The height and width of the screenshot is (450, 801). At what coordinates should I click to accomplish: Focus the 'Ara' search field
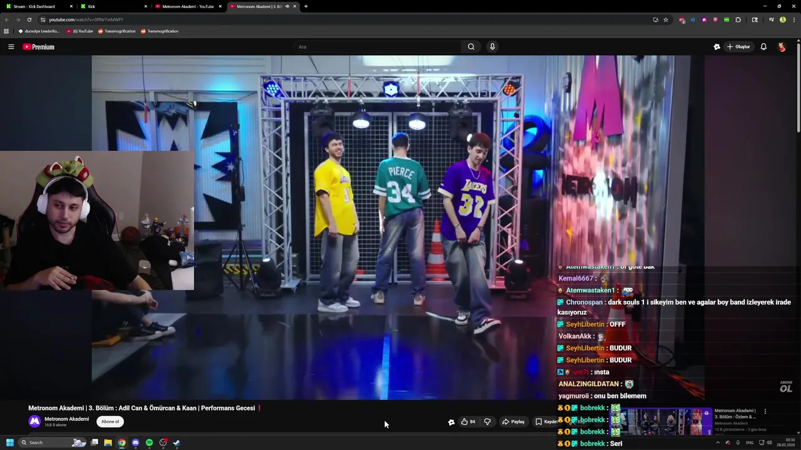pyautogui.click(x=377, y=47)
